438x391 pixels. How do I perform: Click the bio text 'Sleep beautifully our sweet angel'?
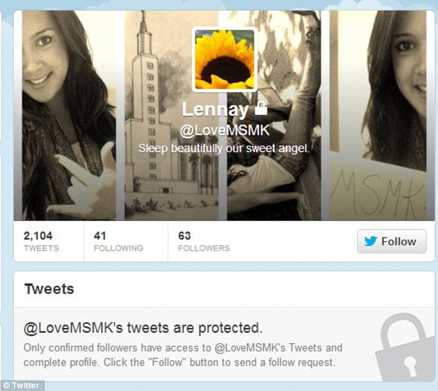pyautogui.click(x=224, y=149)
